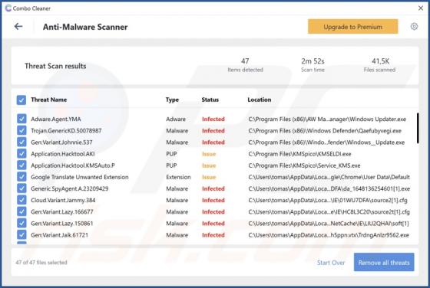Uncheck Gen:Variant.Lazy.166677 checkbox

pos(21,211)
